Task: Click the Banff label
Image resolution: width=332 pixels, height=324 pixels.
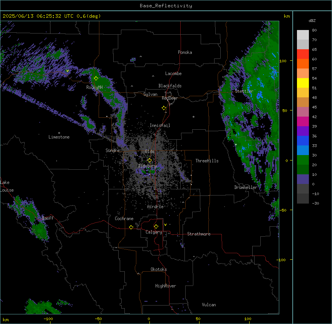Action: click(48, 218)
